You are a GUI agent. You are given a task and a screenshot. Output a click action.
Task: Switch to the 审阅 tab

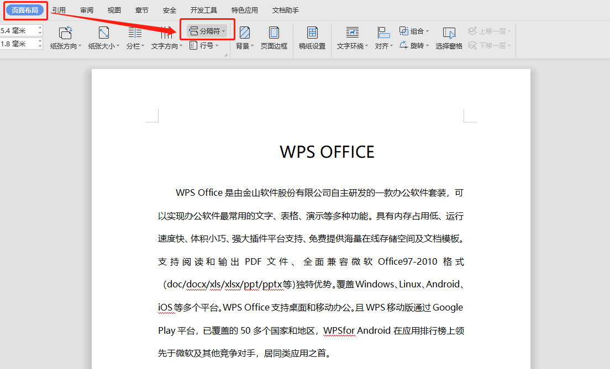tap(87, 10)
